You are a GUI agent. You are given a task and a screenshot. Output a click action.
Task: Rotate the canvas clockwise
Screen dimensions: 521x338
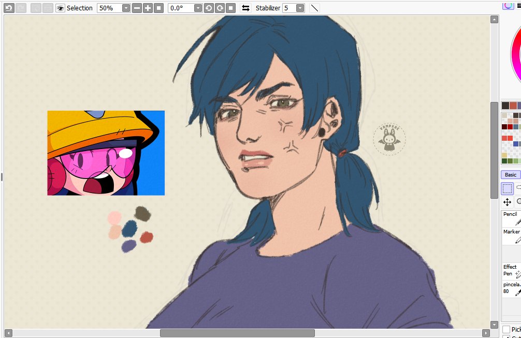coord(220,8)
